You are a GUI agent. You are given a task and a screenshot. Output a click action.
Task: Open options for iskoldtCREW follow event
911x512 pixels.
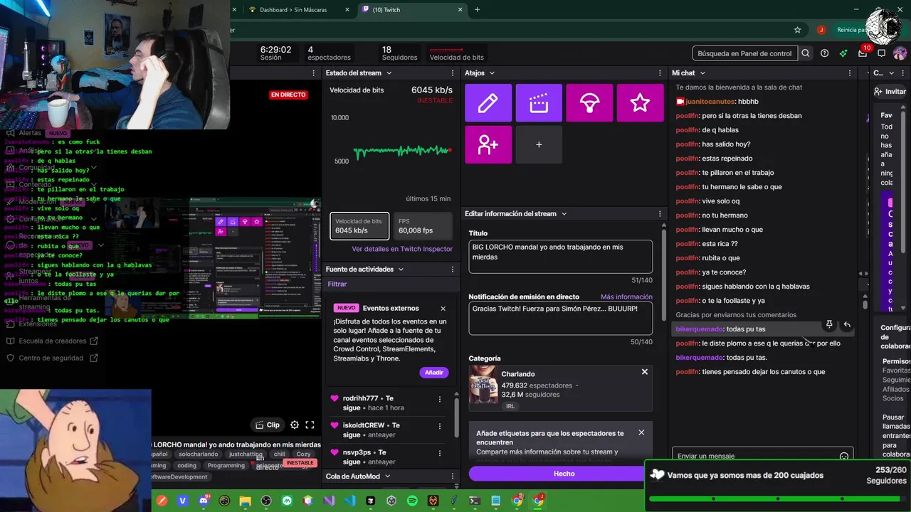point(440,427)
